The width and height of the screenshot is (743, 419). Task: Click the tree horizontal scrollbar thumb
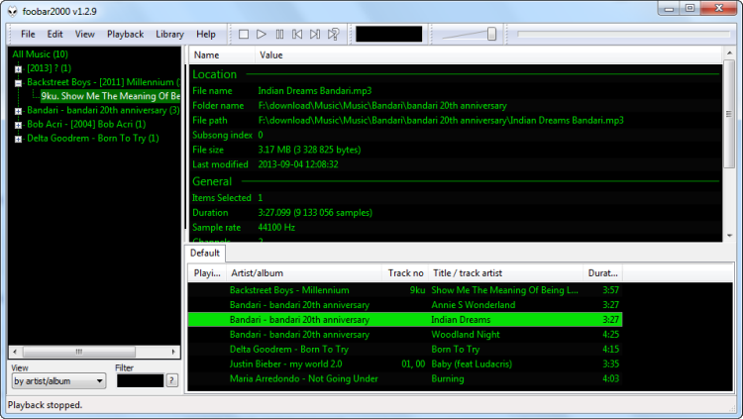pyautogui.click(x=79, y=352)
